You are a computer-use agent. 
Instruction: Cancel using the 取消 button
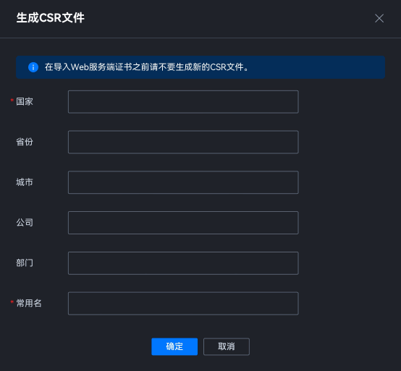tap(227, 346)
